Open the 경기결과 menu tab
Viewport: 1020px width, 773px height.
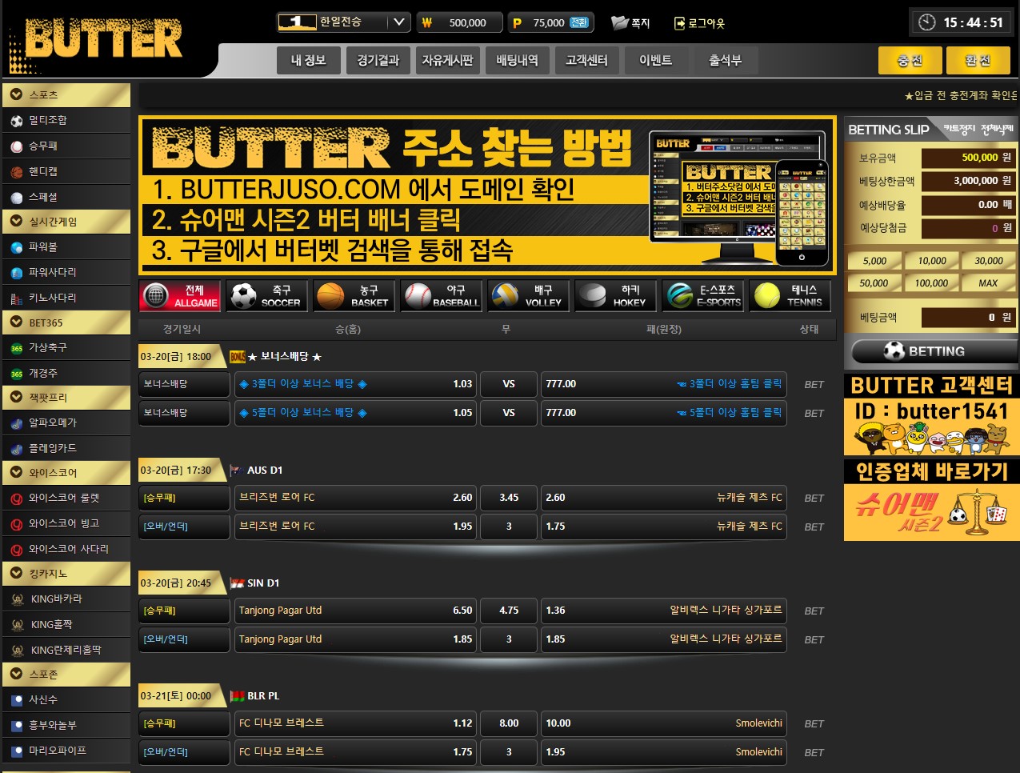click(x=378, y=61)
